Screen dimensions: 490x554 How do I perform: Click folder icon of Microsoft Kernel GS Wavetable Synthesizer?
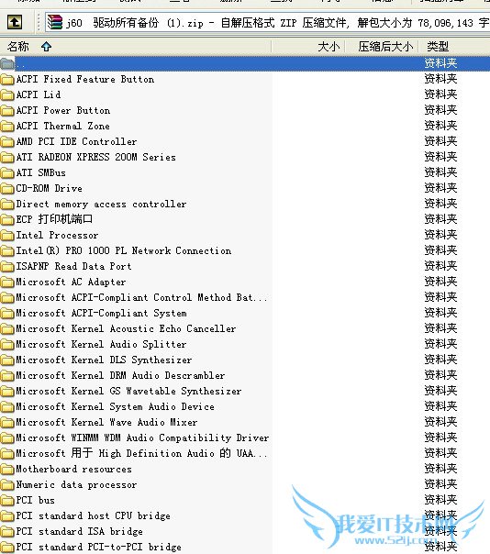pos(7,391)
